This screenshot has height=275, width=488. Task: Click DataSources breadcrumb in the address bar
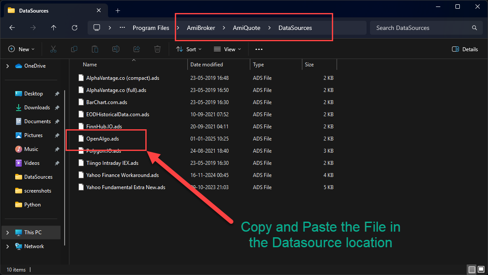pyautogui.click(x=295, y=28)
